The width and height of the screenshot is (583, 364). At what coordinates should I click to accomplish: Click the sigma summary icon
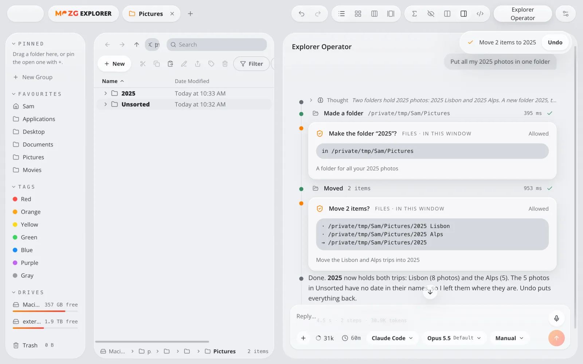(414, 13)
